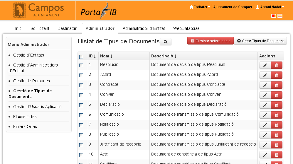Image resolution: width=293 pixels, height=164 pixels.
Task: Switch to the Administrador d´Entitat tab
Action: pos(144,28)
